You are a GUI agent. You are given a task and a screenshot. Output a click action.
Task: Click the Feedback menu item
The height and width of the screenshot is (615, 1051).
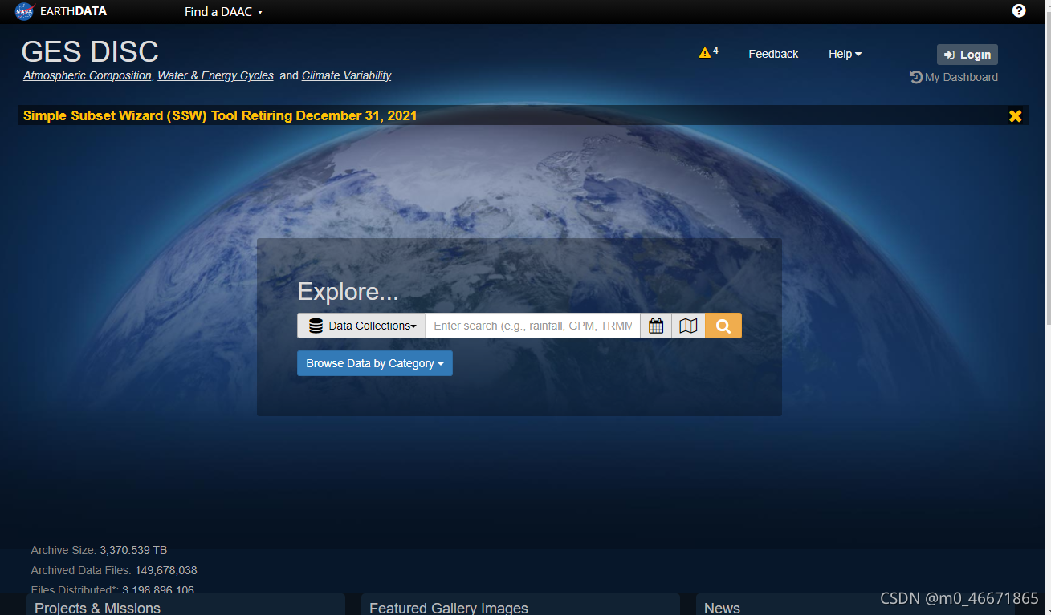coord(773,54)
